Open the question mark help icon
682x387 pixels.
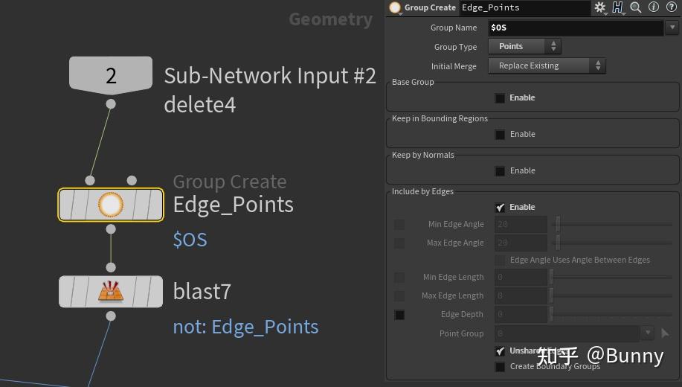tap(672, 7)
